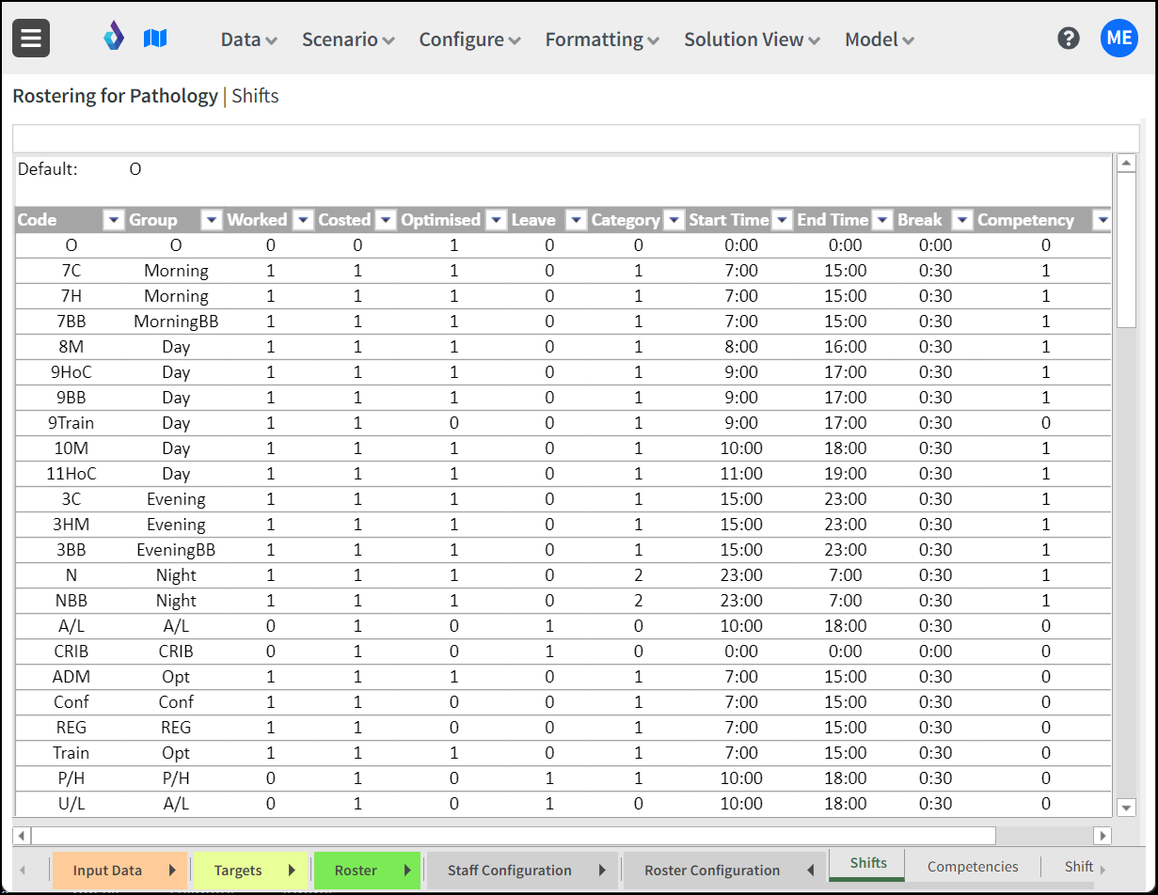Expand the Input Data group arrow
The image size is (1158, 895).
pyautogui.click(x=172, y=870)
